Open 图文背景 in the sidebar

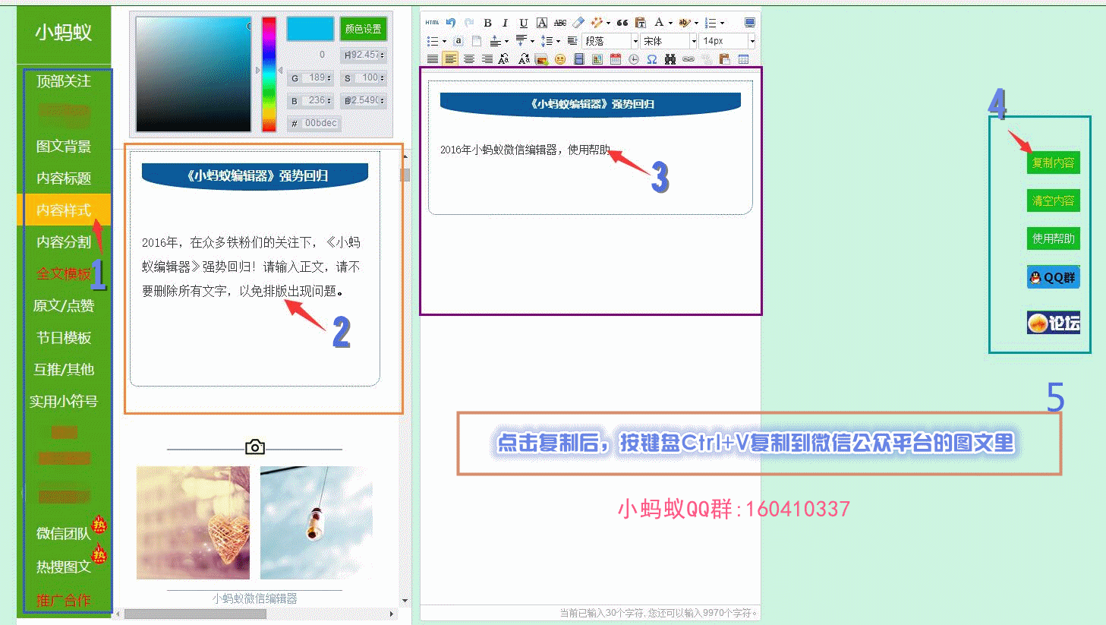tap(64, 147)
